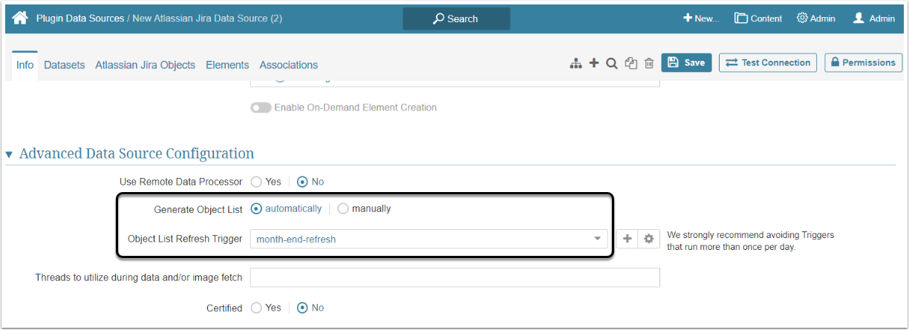Click the duplicate data source icon
The image size is (909, 330).
click(x=631, y=64)
